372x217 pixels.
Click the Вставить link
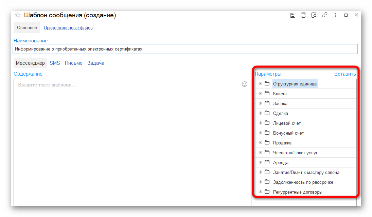(345, 74)
